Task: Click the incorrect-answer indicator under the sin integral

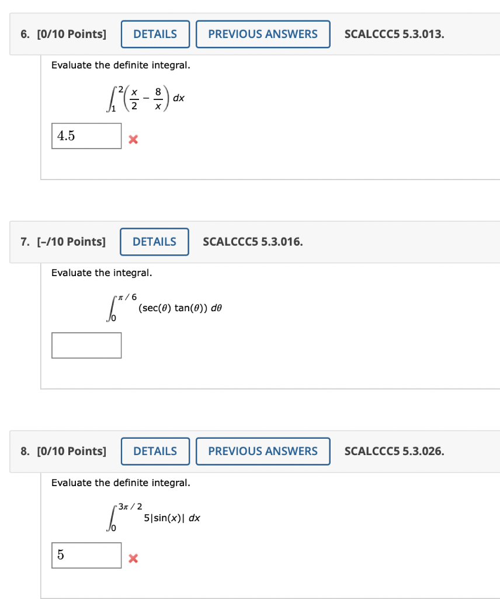Action: pyautogui.click(x=133, y=558)
